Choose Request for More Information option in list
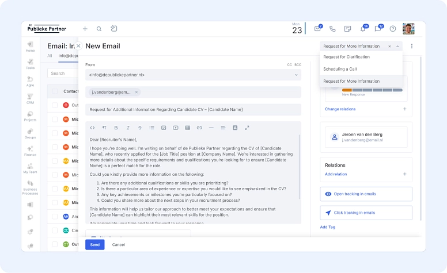447x273 pixels. (x=361, y=82)
